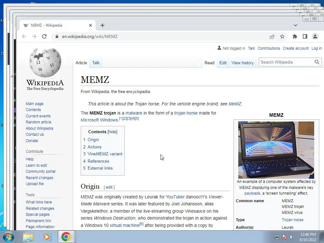324x243 pixels.
Task: Open the Microsoft Windows link
Action: pyautogui.click(x=99, y=120)
